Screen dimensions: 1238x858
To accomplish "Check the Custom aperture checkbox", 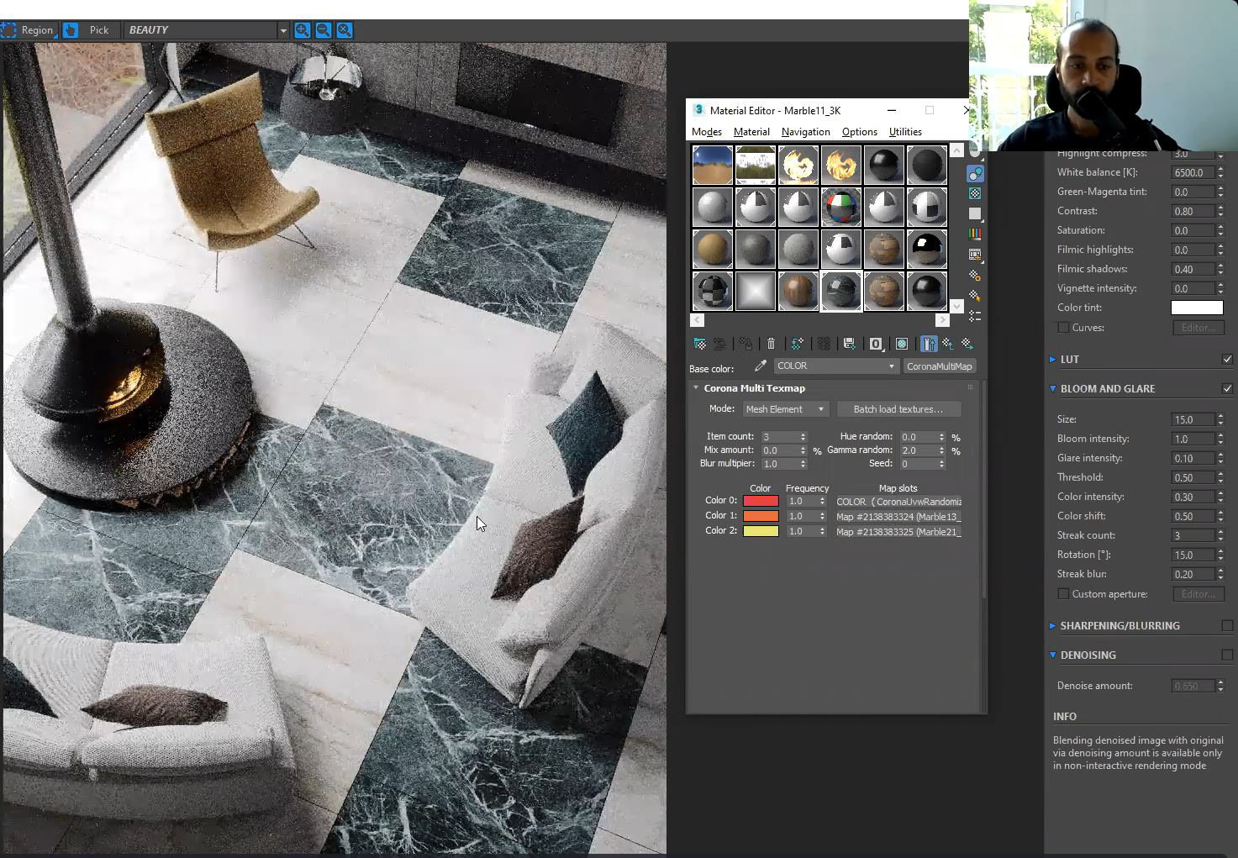I will coord(1063,594).
